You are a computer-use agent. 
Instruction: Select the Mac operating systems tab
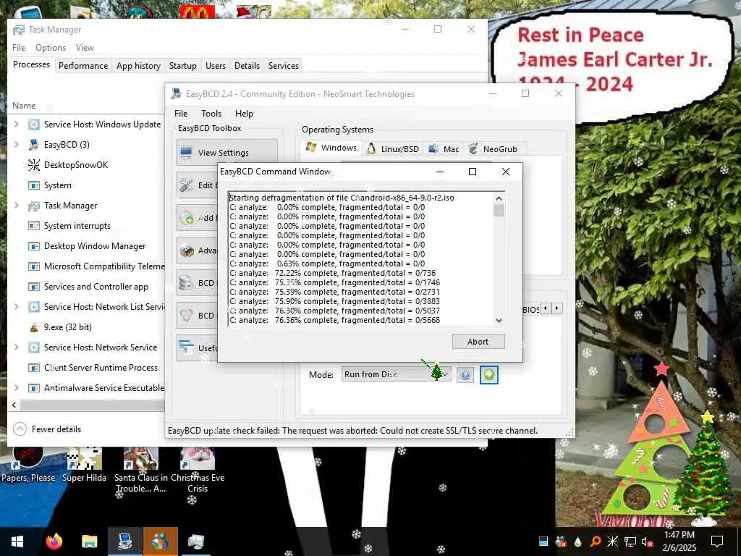click(x=444, y=149)
